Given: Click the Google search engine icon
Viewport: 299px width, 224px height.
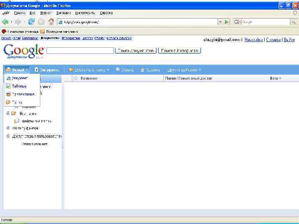Looking at the screenshot, I should pyautogui.click(x=236, y=22).
